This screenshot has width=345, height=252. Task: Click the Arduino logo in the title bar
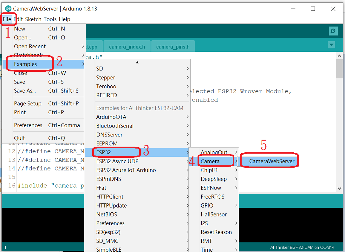[x=8, y=9]
